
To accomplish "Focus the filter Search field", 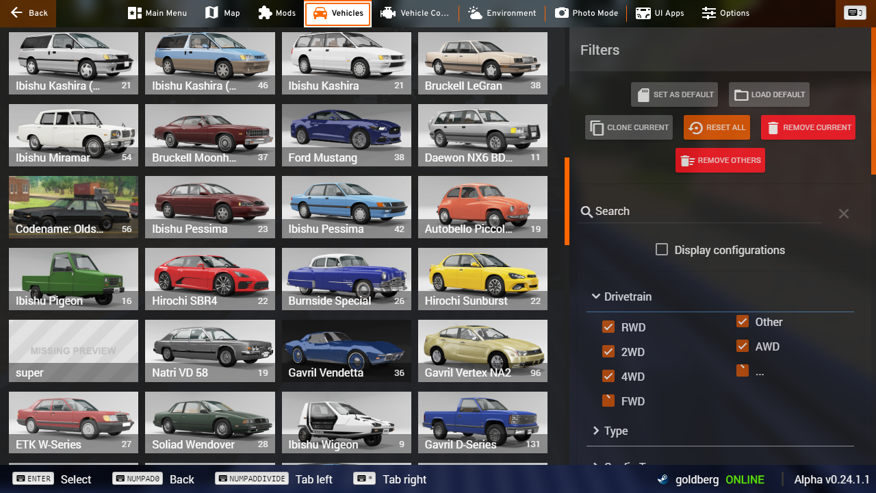I will (701, 212).
